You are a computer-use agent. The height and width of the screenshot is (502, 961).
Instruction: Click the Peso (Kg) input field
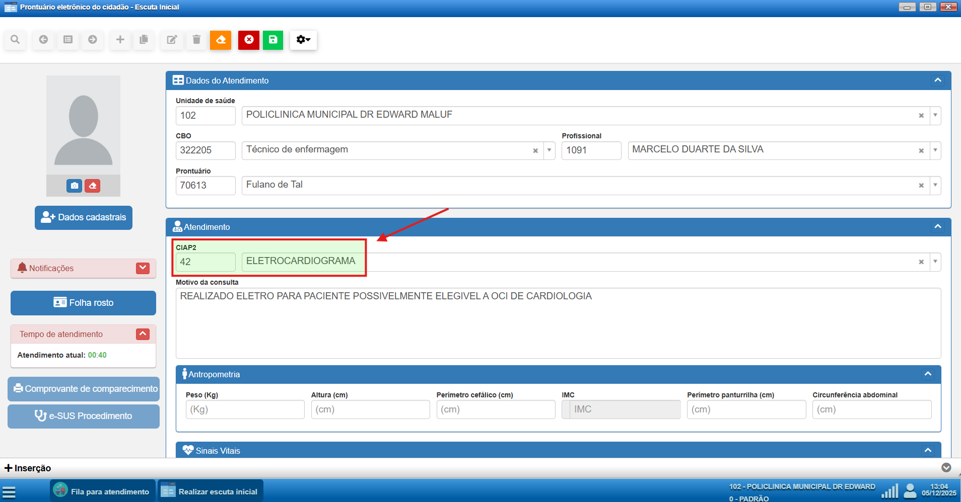[245, 409]
